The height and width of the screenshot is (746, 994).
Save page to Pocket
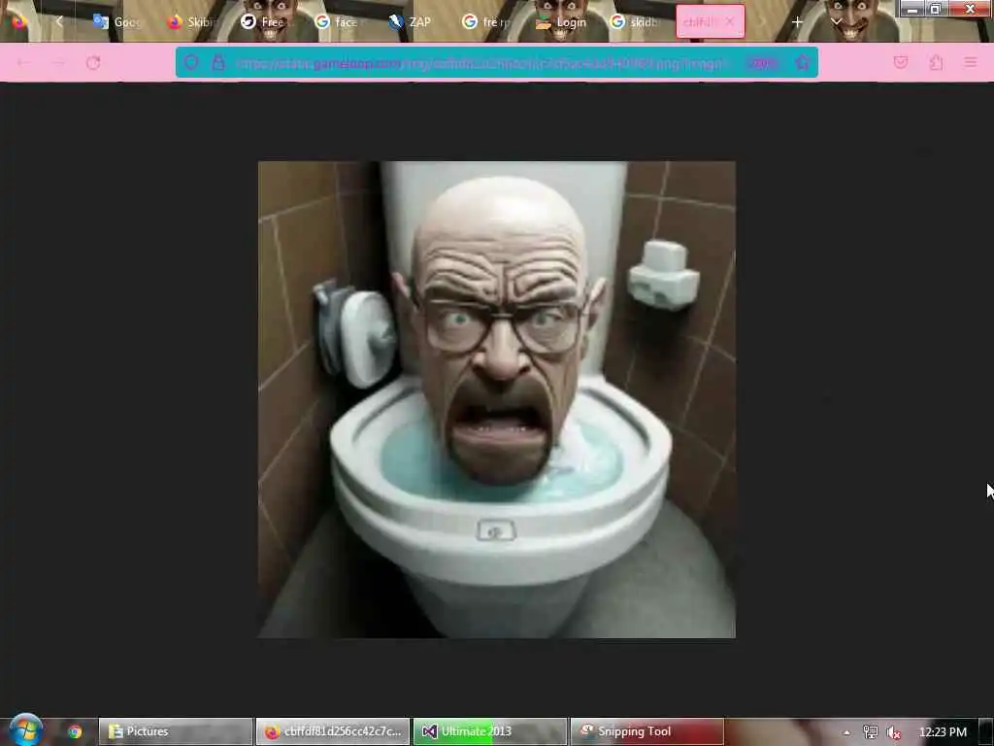pos(900,62)
